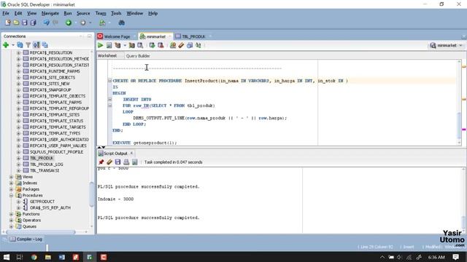Click the Run Script icon in worksheet toolbar
Screen dimensions: 467x262
[109, 45]
